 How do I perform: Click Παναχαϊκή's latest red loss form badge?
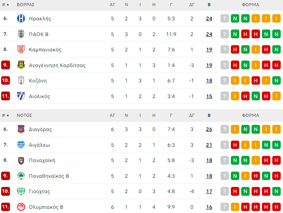click(x=266, y=160)
